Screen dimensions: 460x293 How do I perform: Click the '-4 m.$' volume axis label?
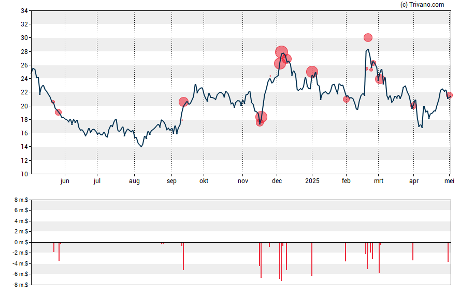20,263
